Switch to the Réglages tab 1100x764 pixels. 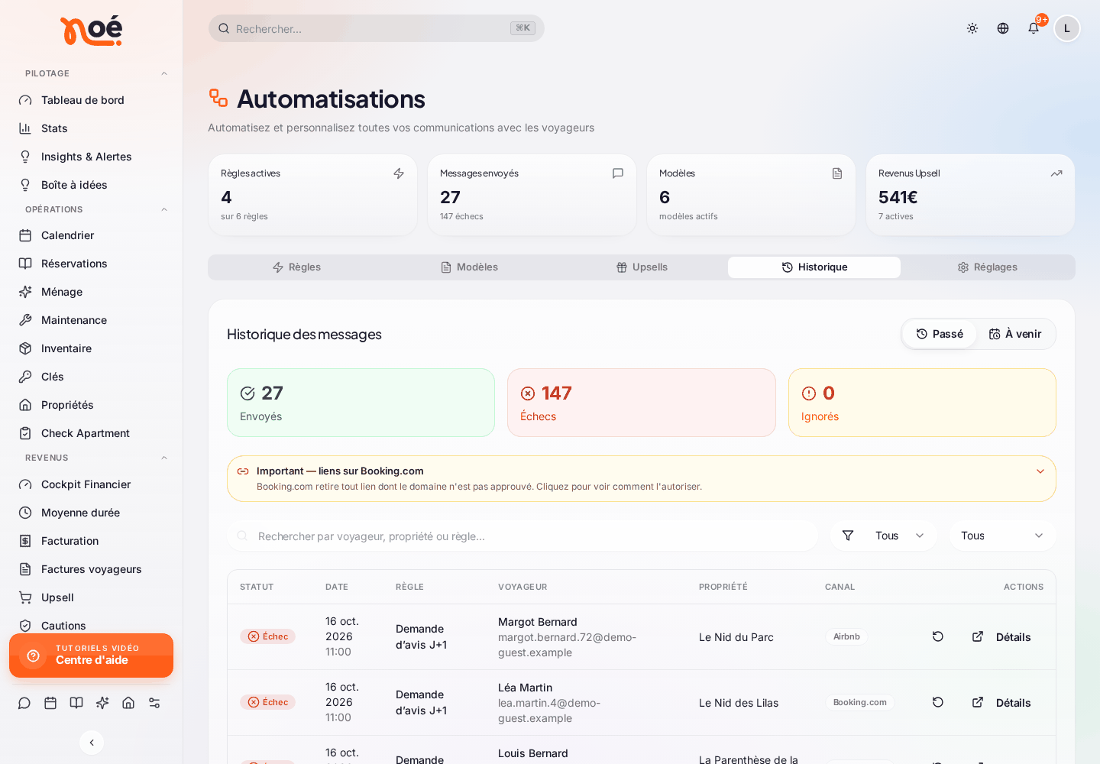[987, 267]
